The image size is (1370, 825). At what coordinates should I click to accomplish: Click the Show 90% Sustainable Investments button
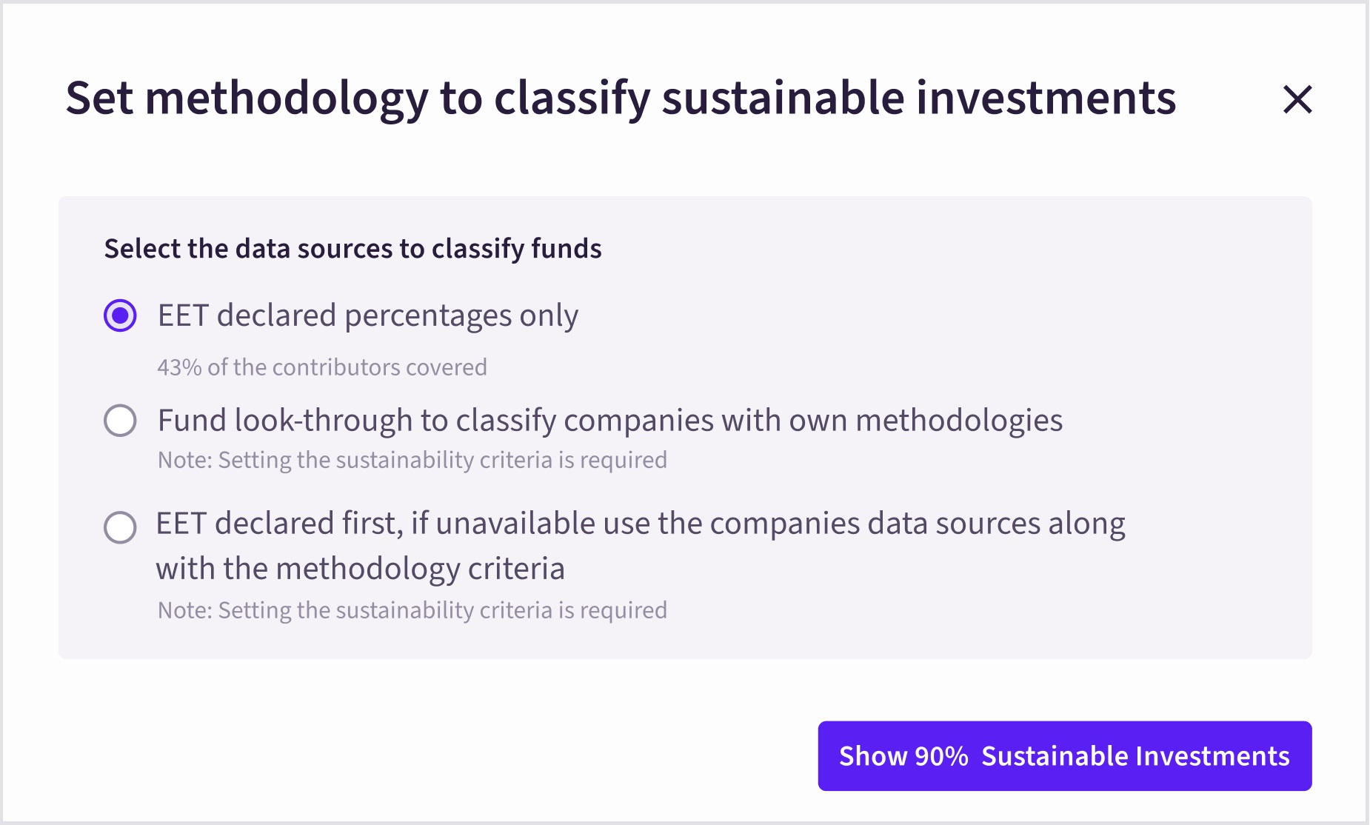click(1064, 756)
